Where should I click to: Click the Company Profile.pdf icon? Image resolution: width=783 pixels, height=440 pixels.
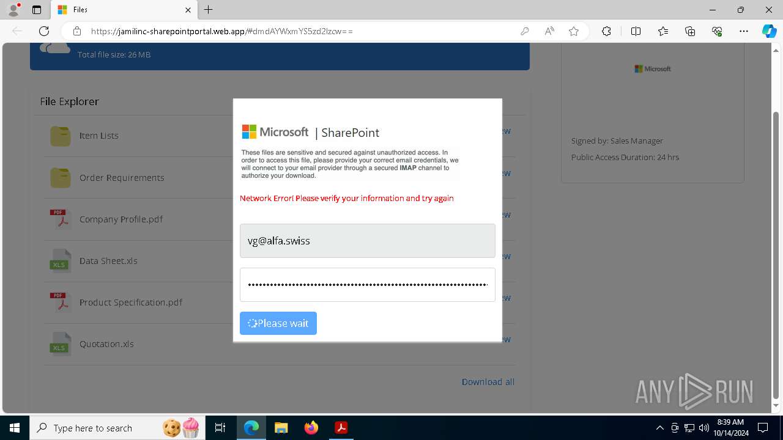(61, 219)
